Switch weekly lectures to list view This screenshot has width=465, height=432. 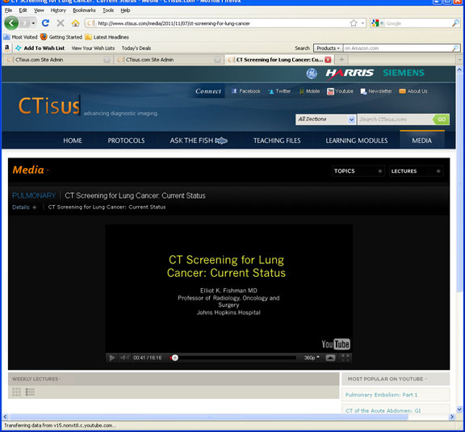point(30,392)
